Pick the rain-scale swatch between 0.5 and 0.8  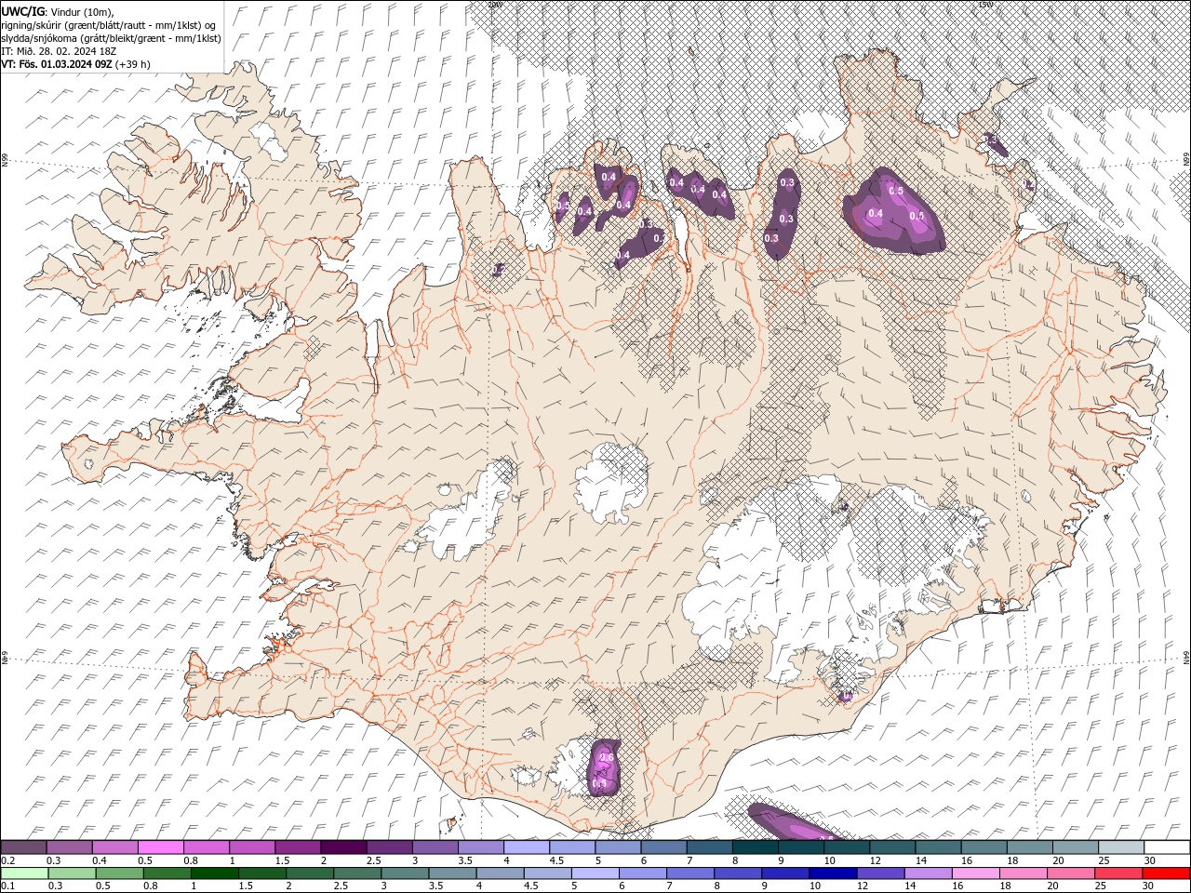point(121,873)
